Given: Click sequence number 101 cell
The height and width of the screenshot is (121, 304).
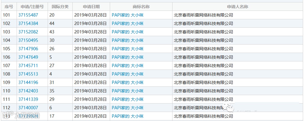Looking at the screenshot, I should pos(9,15).
